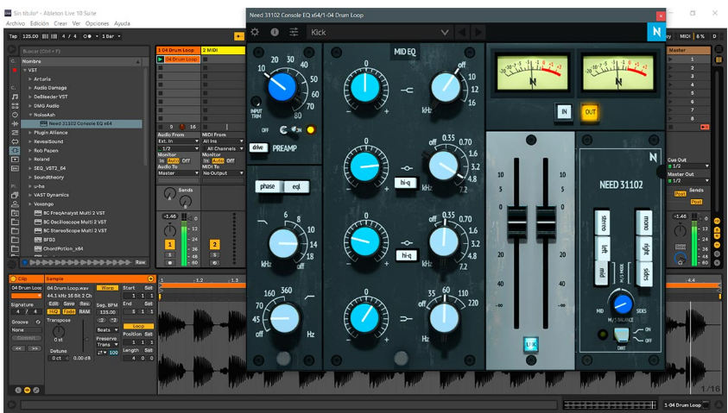Image resolution: width=728 pixels, height=413 pixels.
Task: Click the right output fader handle
Action: (x=546, y=222)
